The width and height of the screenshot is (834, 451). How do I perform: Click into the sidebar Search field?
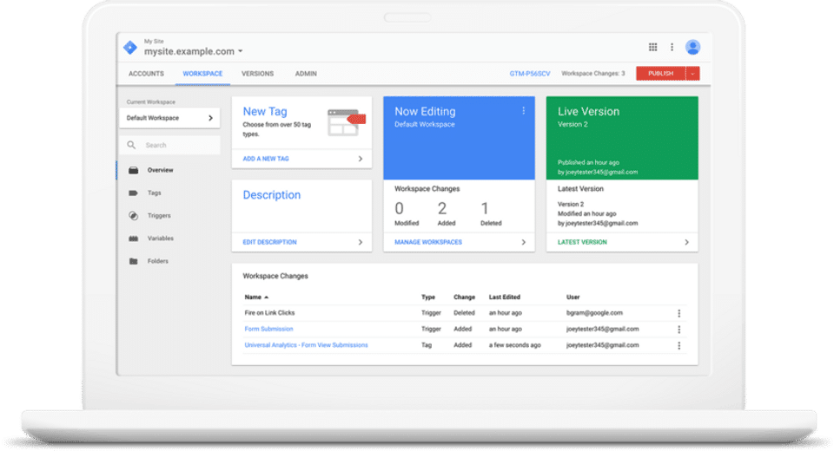coord(169,145)
